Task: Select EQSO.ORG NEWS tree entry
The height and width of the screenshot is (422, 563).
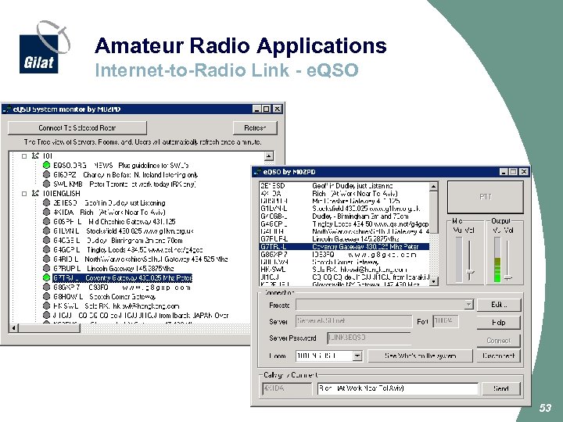Action: point(120,166)
